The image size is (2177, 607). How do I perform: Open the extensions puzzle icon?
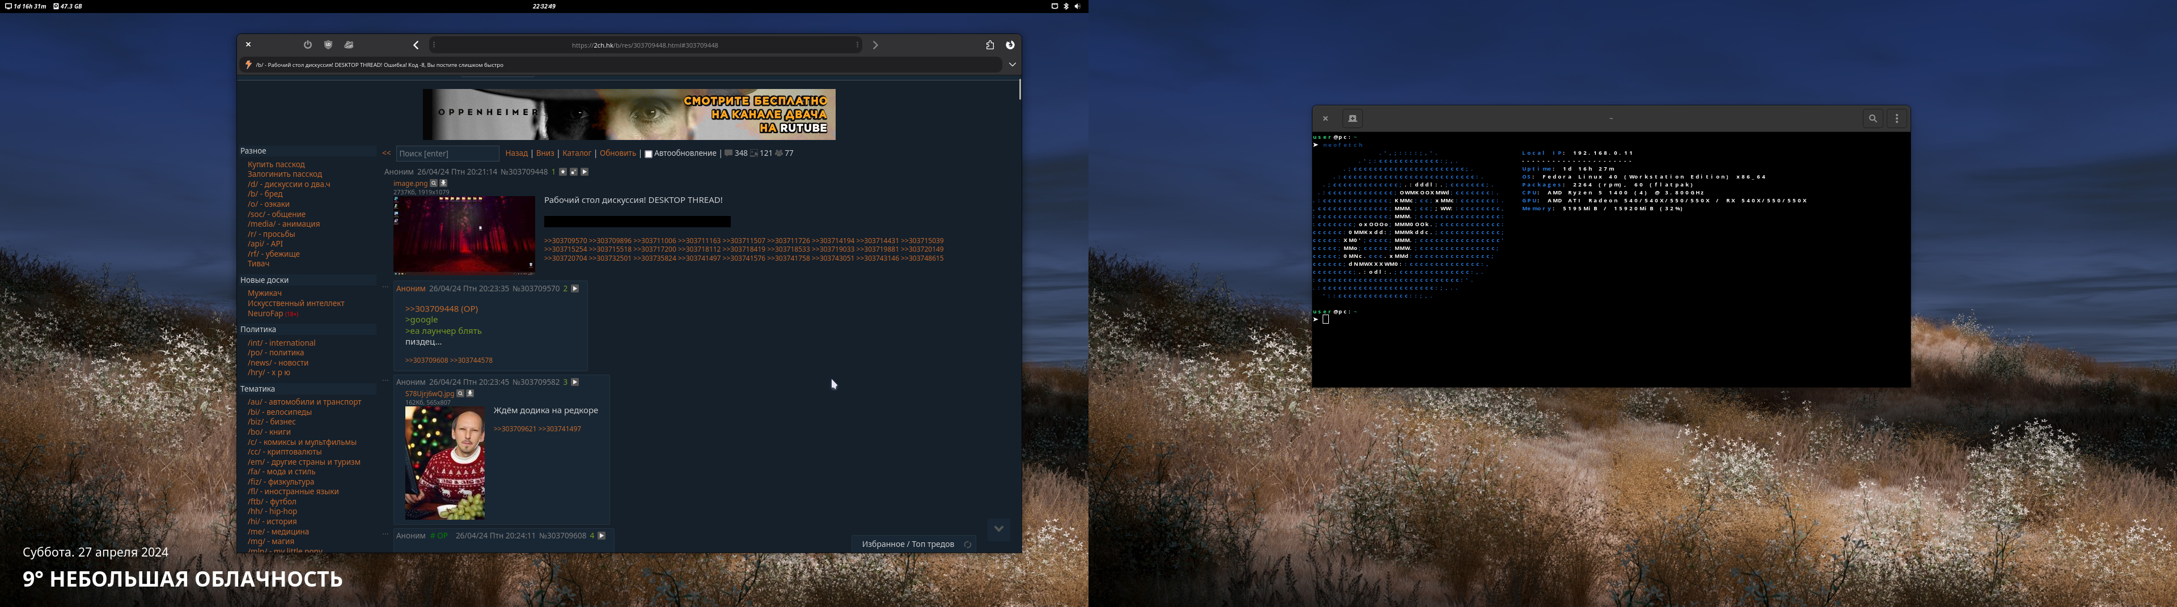990,45
